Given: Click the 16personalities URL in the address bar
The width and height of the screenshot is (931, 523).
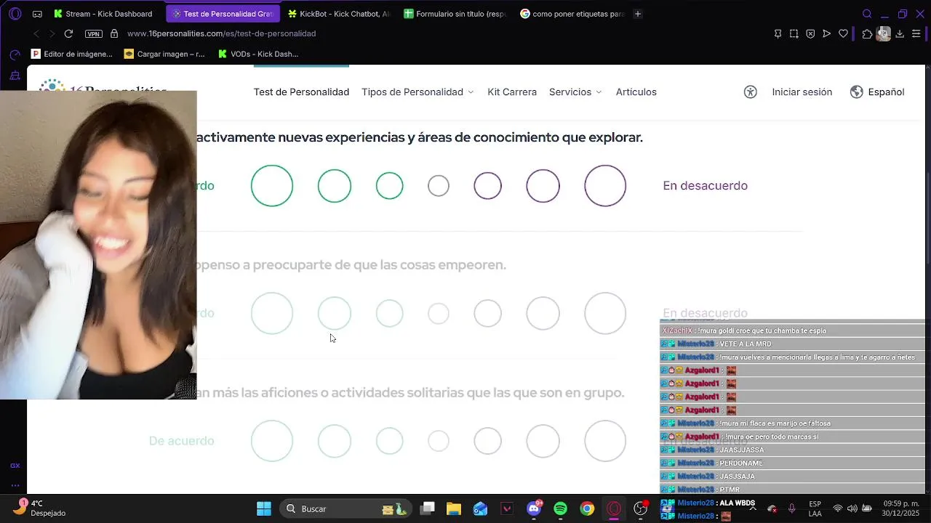Looking at the screenshot, I should click(221, 33).
